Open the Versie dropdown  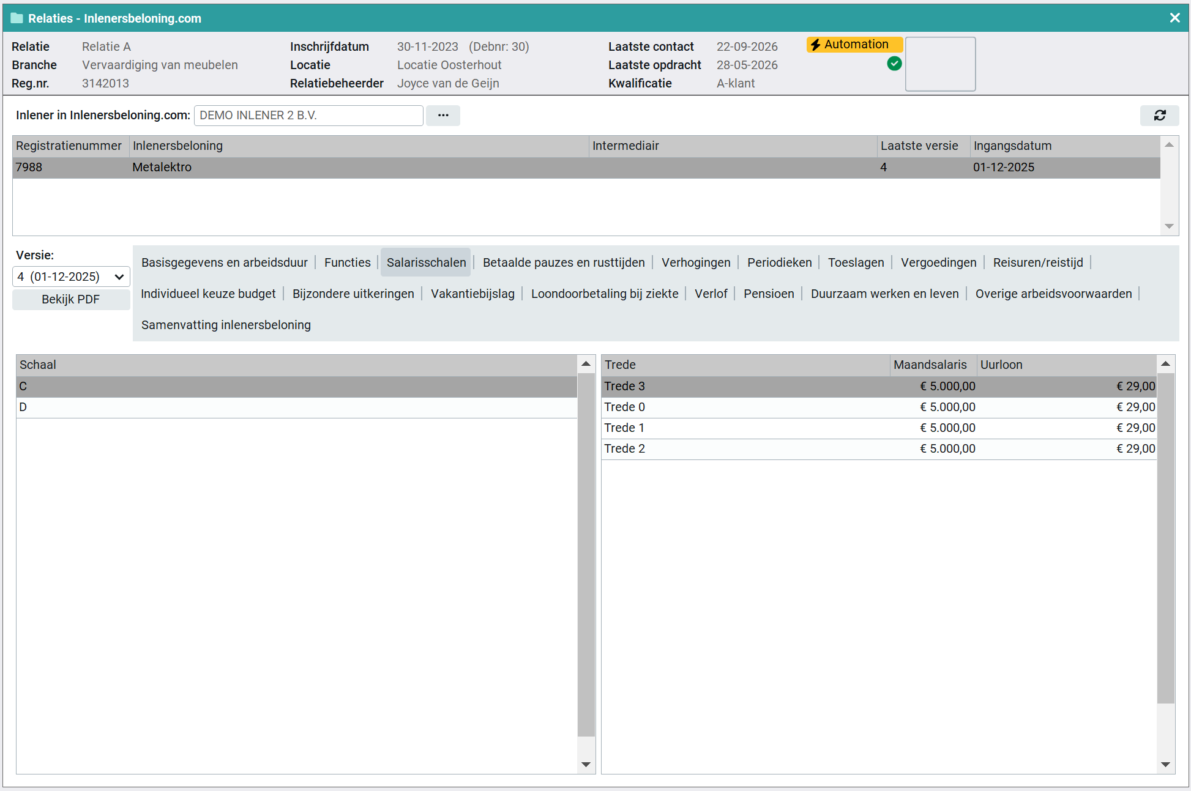71,277
